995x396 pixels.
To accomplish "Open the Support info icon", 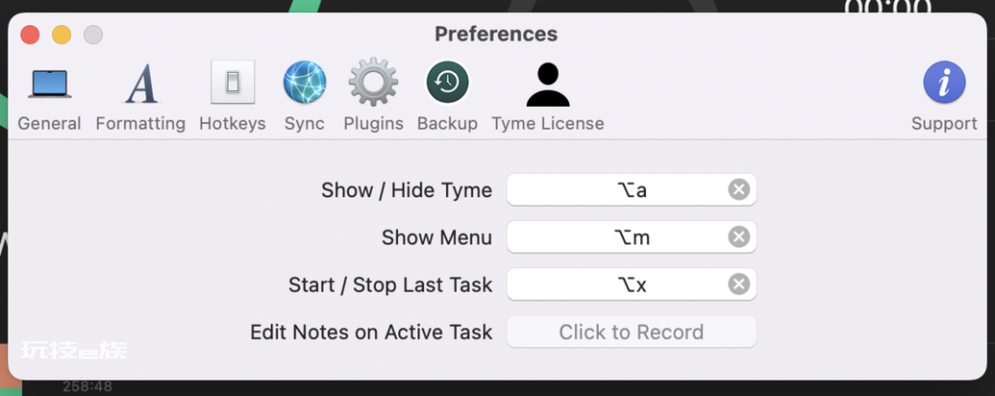I will pos(944,83).
